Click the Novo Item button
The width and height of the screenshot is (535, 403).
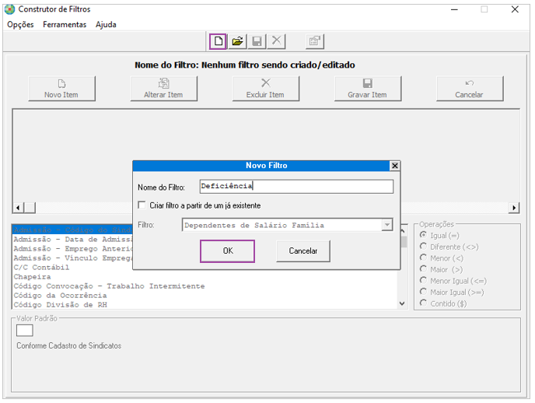[x=61, y=89]
